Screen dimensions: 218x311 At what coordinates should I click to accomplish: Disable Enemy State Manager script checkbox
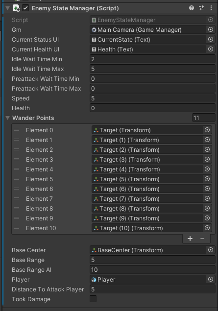pos(25,8)
